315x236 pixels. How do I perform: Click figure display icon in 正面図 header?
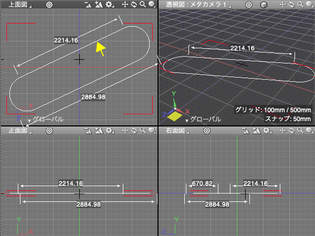[99, 131]
